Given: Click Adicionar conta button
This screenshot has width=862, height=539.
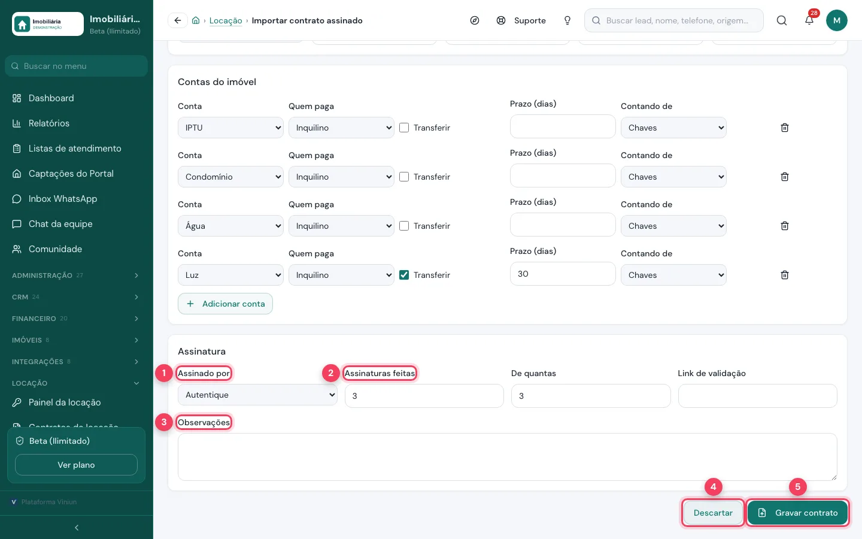Looking at the screenshot, I should tap(225, 304).
